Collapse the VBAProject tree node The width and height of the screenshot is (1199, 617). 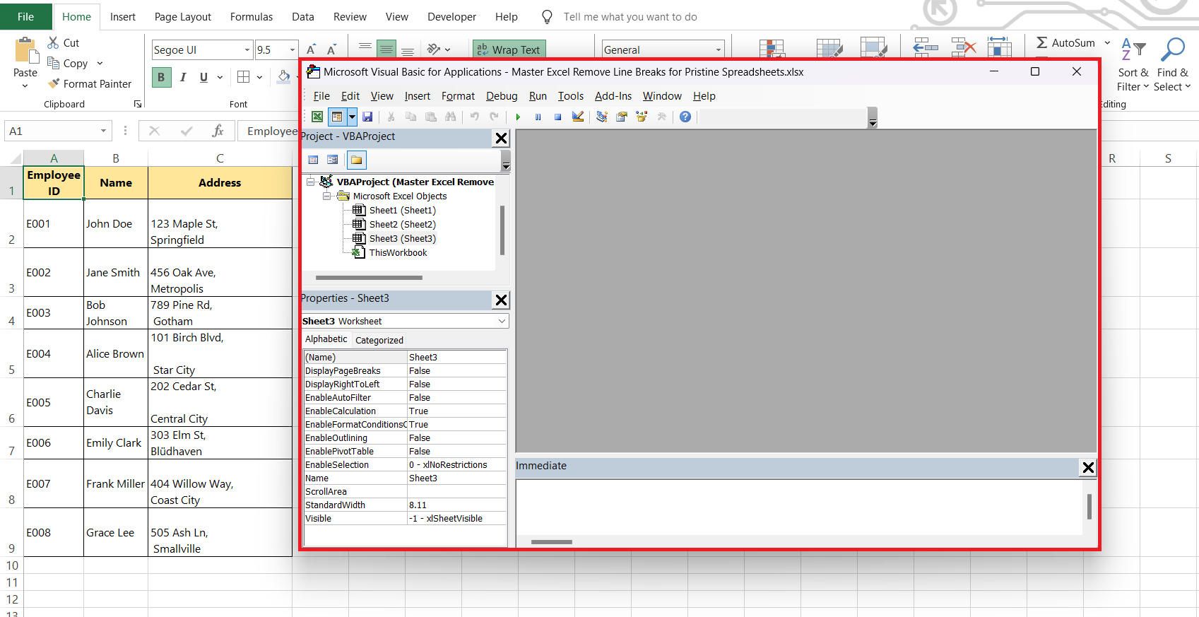pos(311,182)
